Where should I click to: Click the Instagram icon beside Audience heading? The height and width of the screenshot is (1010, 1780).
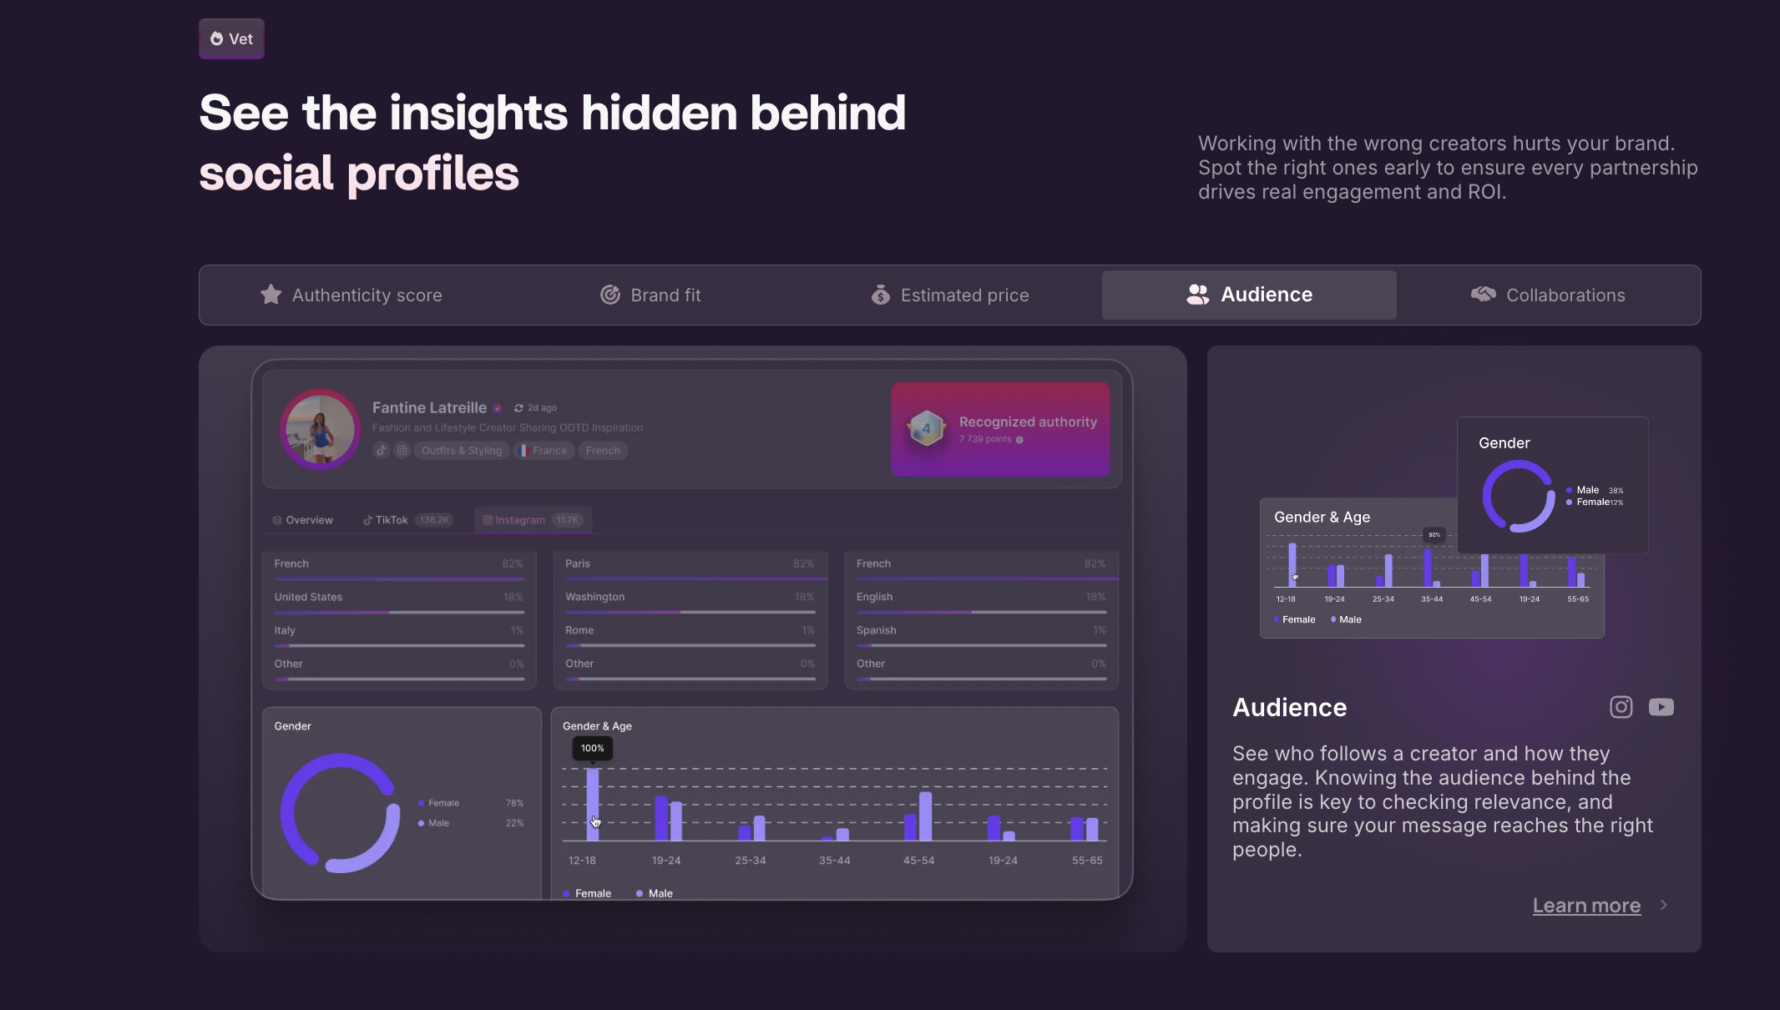pos(1621,707)
